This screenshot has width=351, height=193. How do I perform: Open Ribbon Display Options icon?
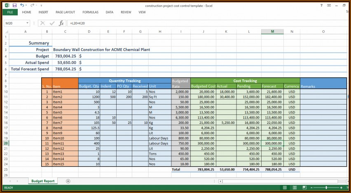click(329, 5)
